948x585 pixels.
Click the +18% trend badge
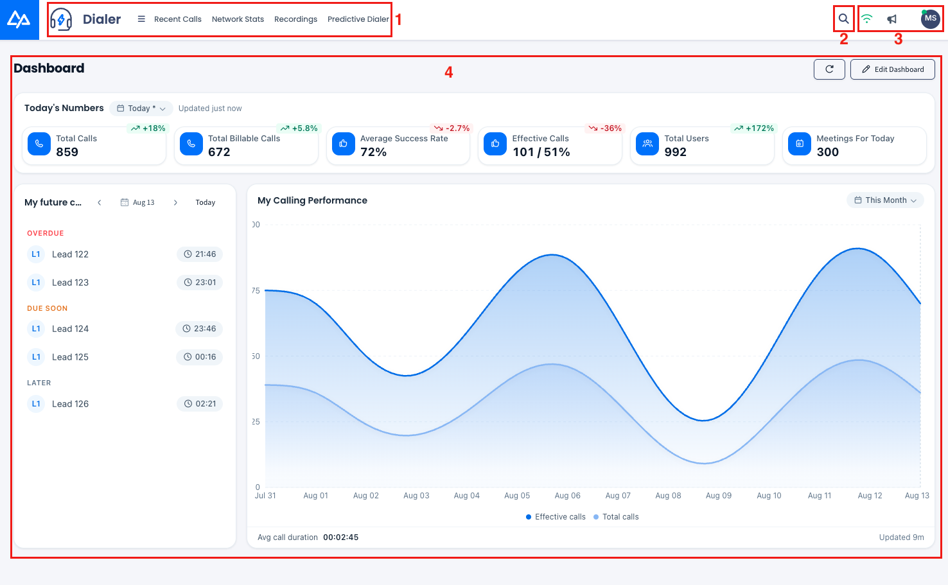(x=148, y=128)
